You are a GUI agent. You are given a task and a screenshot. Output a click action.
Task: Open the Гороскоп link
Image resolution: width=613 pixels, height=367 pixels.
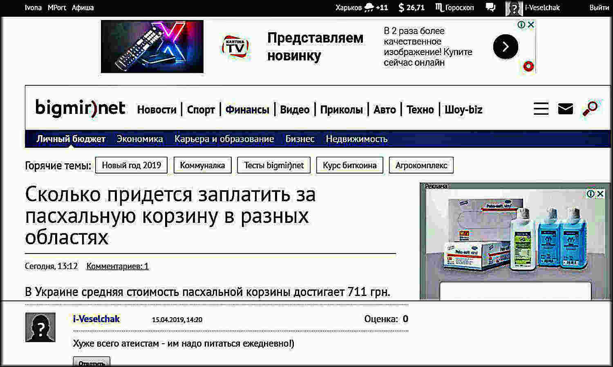click(x=455, y=7)
